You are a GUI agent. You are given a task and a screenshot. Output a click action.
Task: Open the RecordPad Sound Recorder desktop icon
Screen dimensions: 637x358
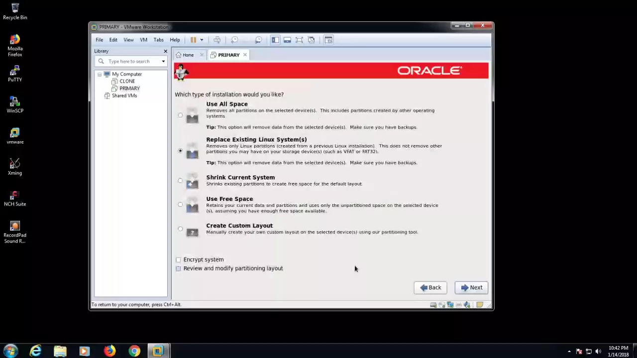[15, 232]
